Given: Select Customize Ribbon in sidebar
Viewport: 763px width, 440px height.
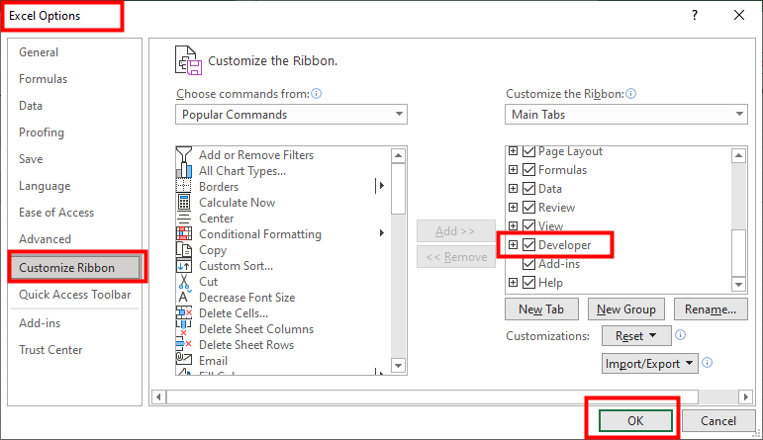Looking at the screenshot, I should tap(75, 267).
